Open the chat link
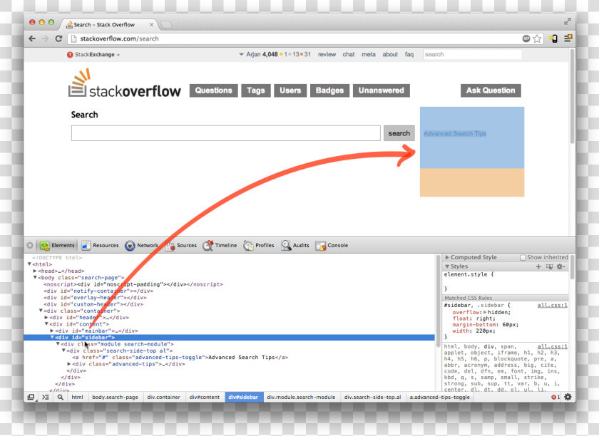The image size is (599, 436). tap(349, 55)
